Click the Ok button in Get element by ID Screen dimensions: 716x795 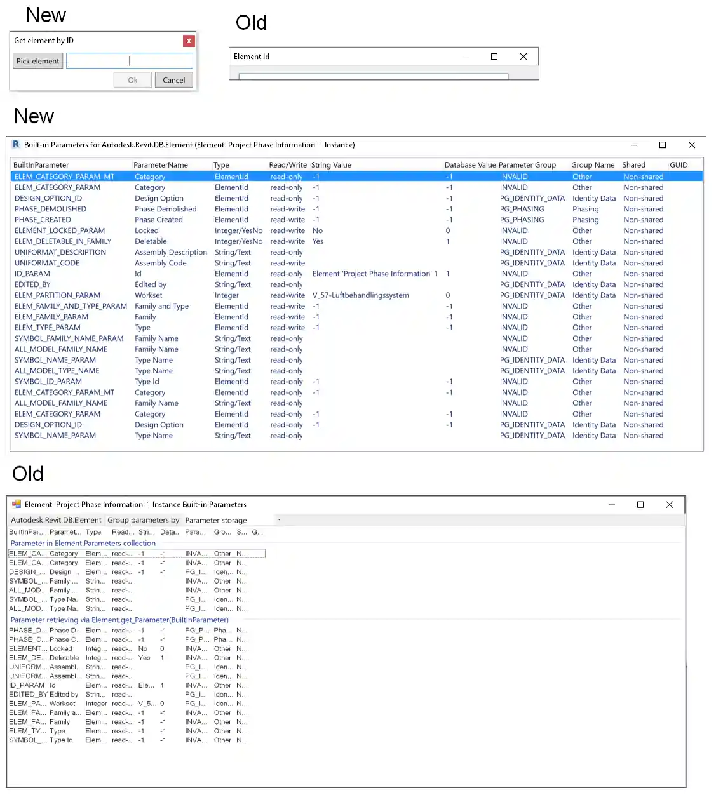point(133,80)
